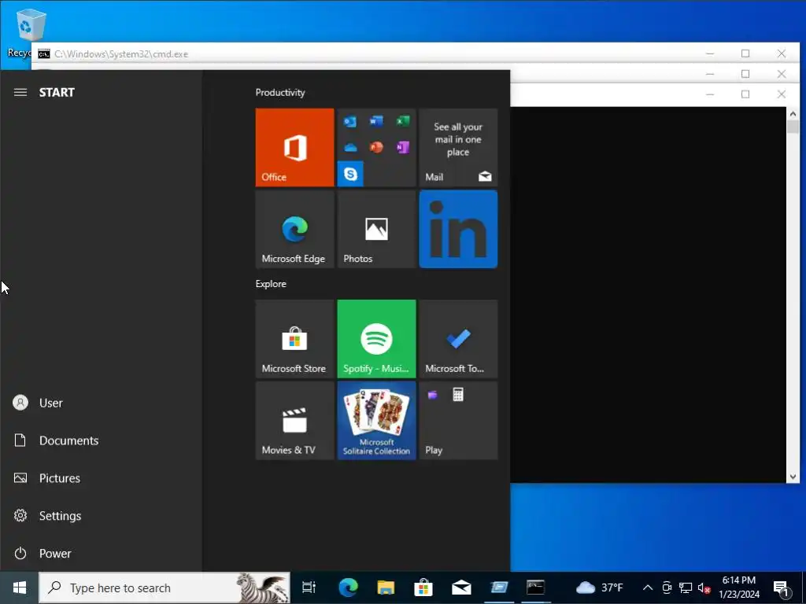Open Settings from Start sidebar
806x604 pixels.
101,516
